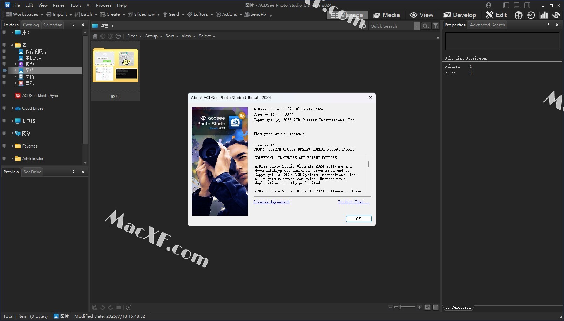Image resolution: width=564 pixels, height=321 pixels.
Task: Open the Batch toolbar menu
Action: (86, 14)
